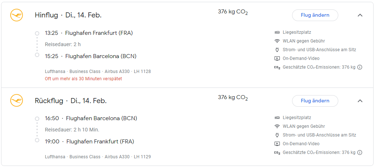Collapse the Hinflug details with the chevron
Image resolution: width=375 pixels, height=167 pixels.
(360, 15)
